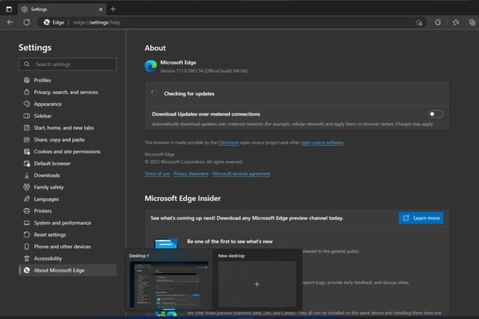The width and height of the screenshot is (479, 319).
Task: Open the Extensions puzzle icon
Action: click(438, 22)
